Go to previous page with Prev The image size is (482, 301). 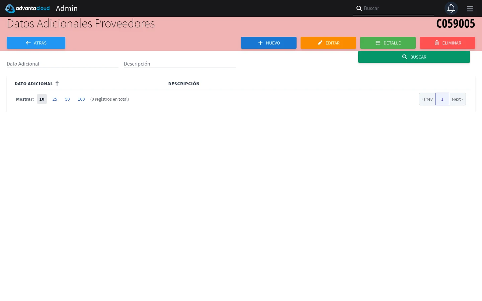click(427, 99)
